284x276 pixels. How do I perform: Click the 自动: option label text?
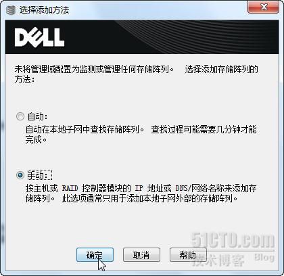37,116
